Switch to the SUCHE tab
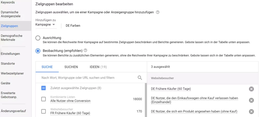Screen dimensions: 260x117 (x=47, y=67)
